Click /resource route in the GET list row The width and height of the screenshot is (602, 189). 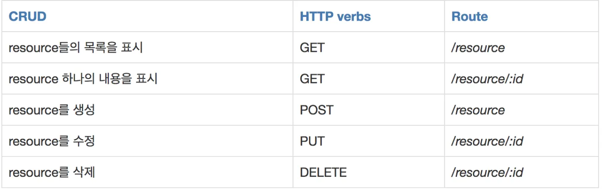click(x=478, y=48)
